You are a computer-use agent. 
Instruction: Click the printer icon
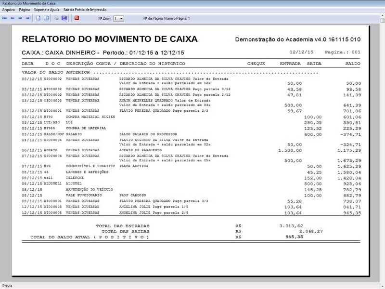56,18
